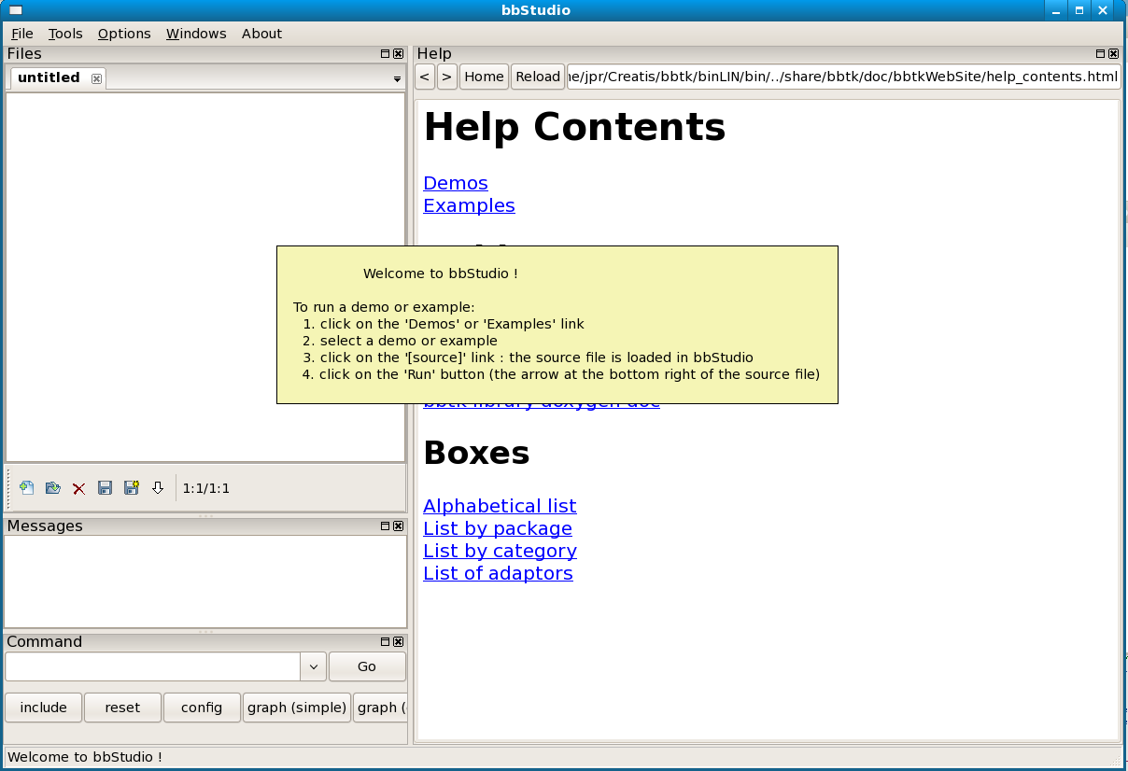
Task: Maximize the Messages panel
Action: (x=386, y=526)
